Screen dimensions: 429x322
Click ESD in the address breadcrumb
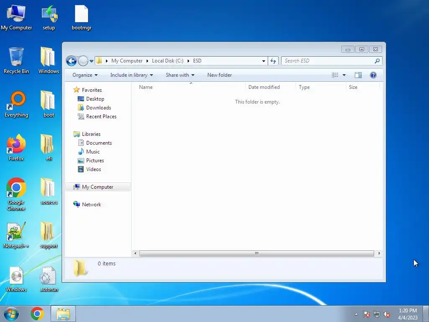pos(197,61)
